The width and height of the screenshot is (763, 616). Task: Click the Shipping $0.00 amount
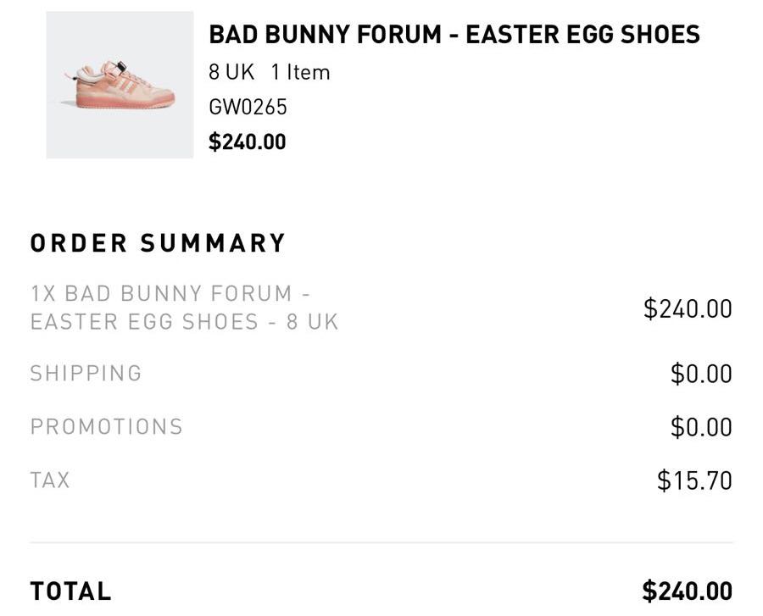pos(701,374)
